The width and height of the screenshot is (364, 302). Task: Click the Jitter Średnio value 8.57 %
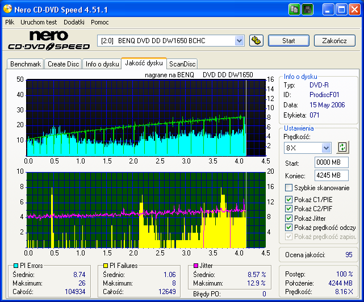point(257,275)
